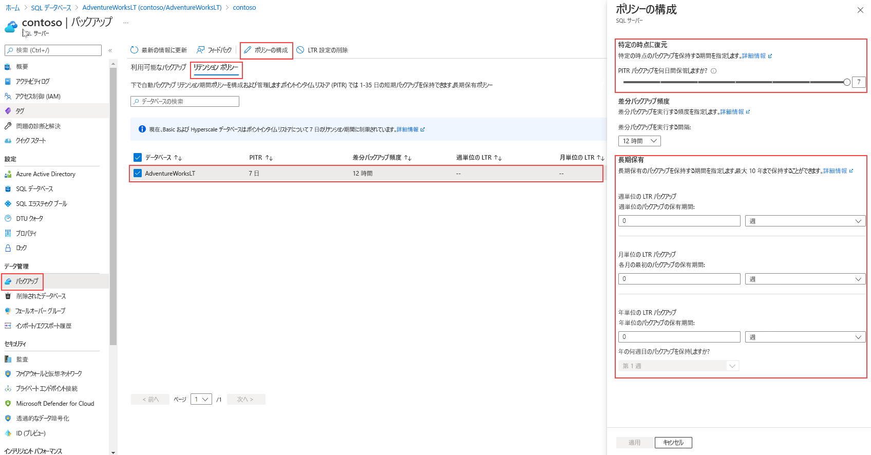Image resolution: width=871 pixels, height=455 pixels.
Task: Sort by the 週単位の LTR column
Action: point(479,158)
